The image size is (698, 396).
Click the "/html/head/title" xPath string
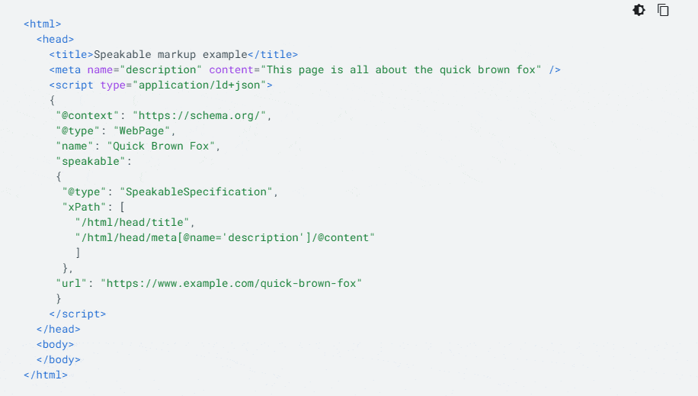coord(136,222)
